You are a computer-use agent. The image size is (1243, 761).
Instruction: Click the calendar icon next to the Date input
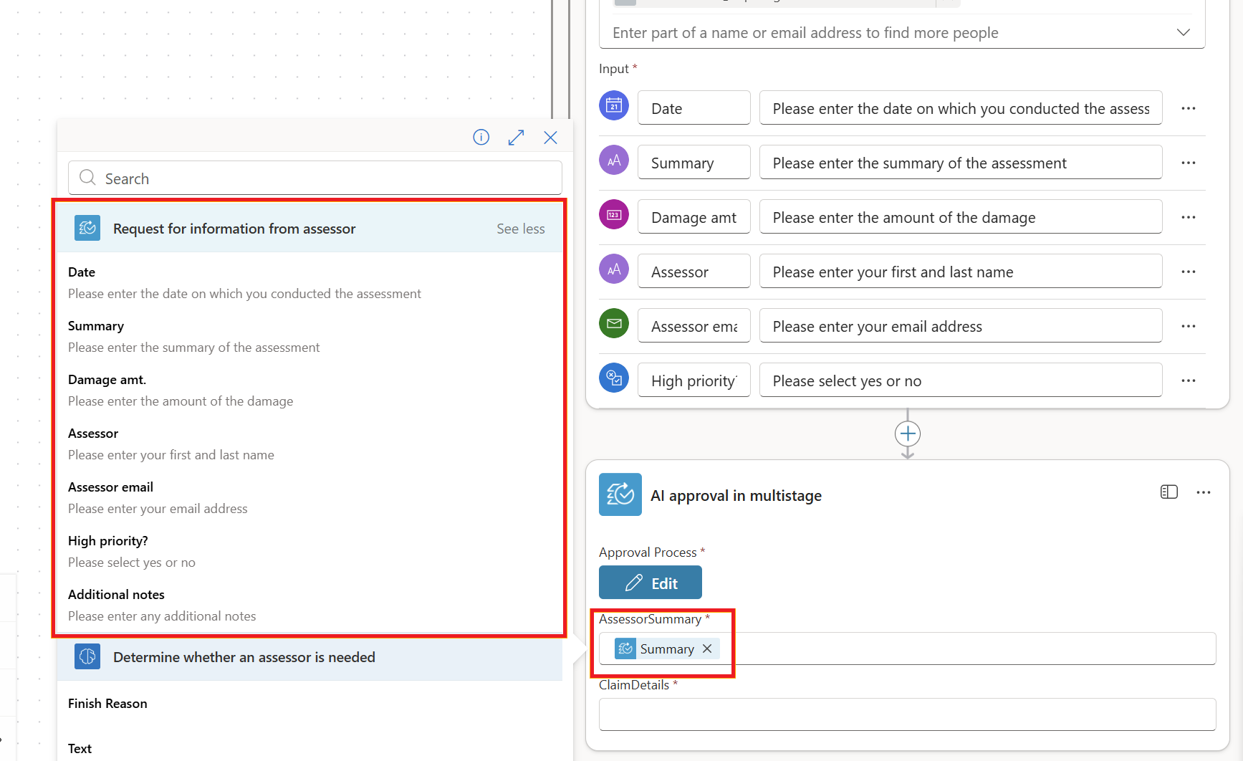coord(614,105)
